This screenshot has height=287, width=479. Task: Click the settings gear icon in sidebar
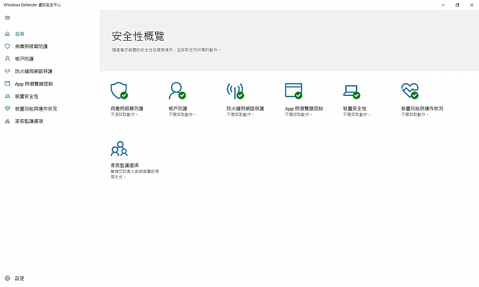coord(7,278)
